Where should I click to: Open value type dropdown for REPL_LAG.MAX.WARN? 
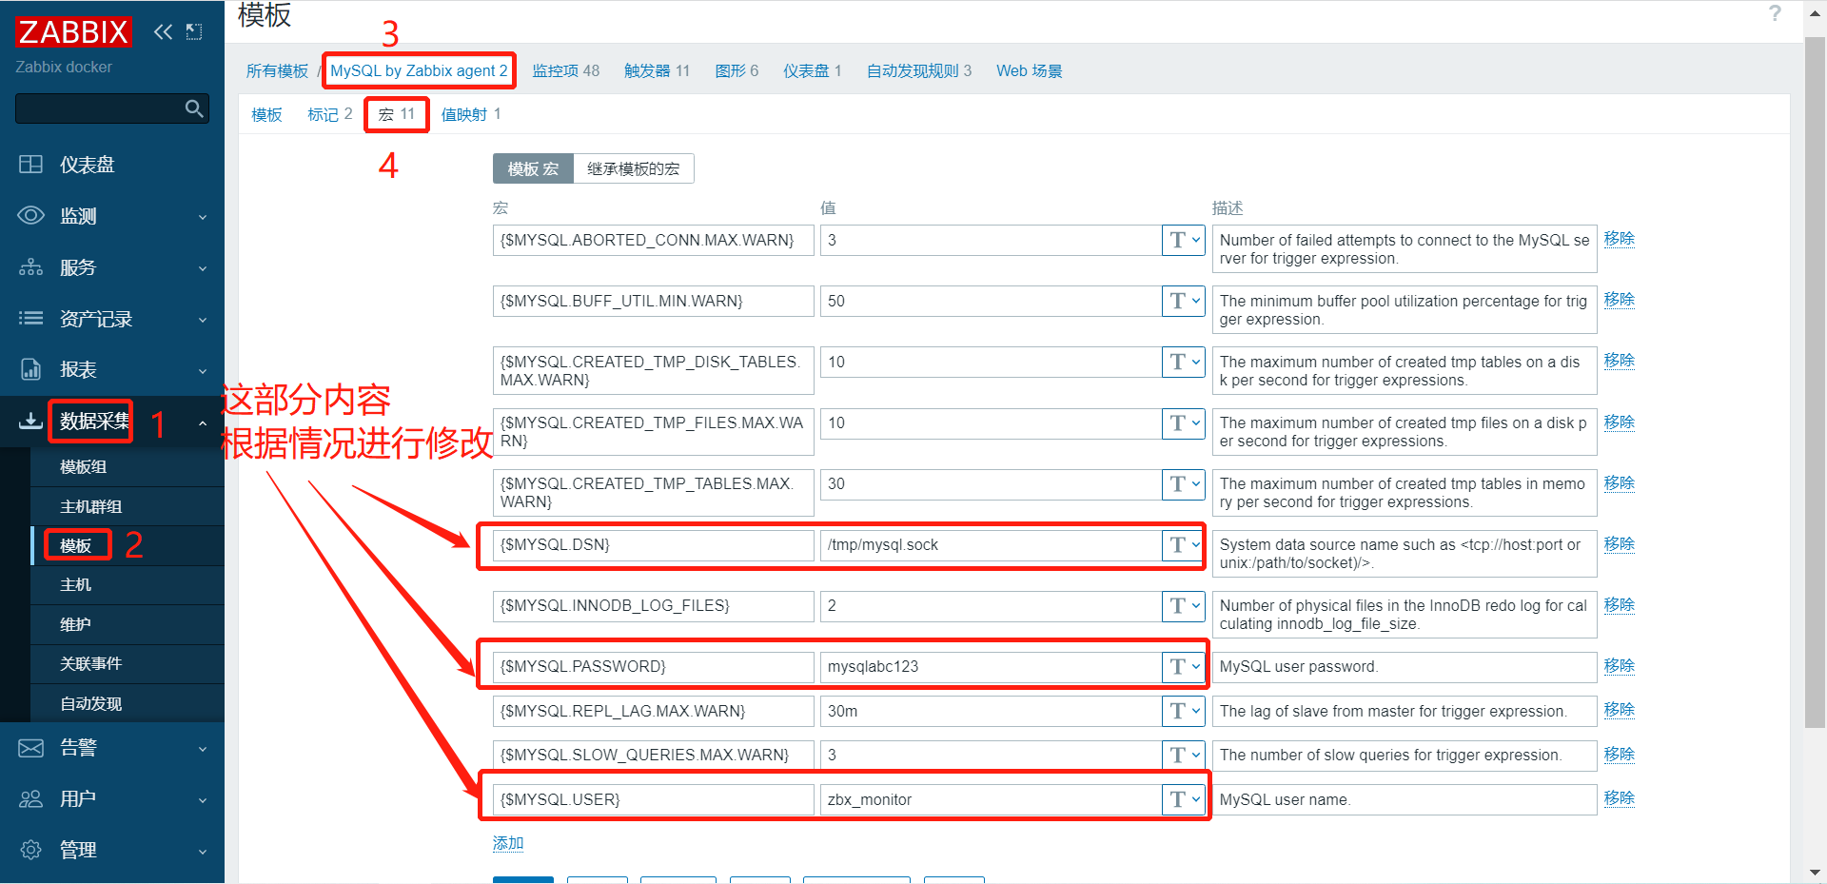(x=1183, y=712)
